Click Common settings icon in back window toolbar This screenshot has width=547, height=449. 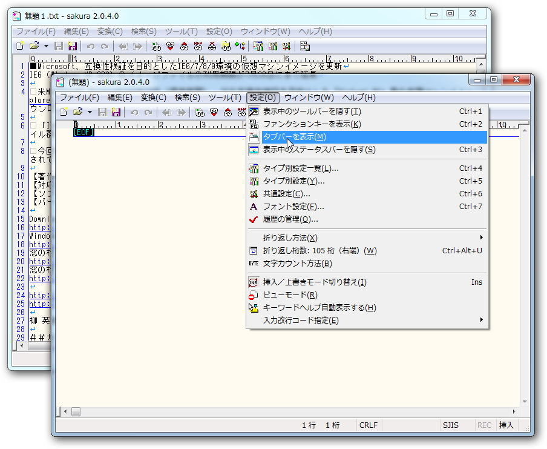(287, 46)
